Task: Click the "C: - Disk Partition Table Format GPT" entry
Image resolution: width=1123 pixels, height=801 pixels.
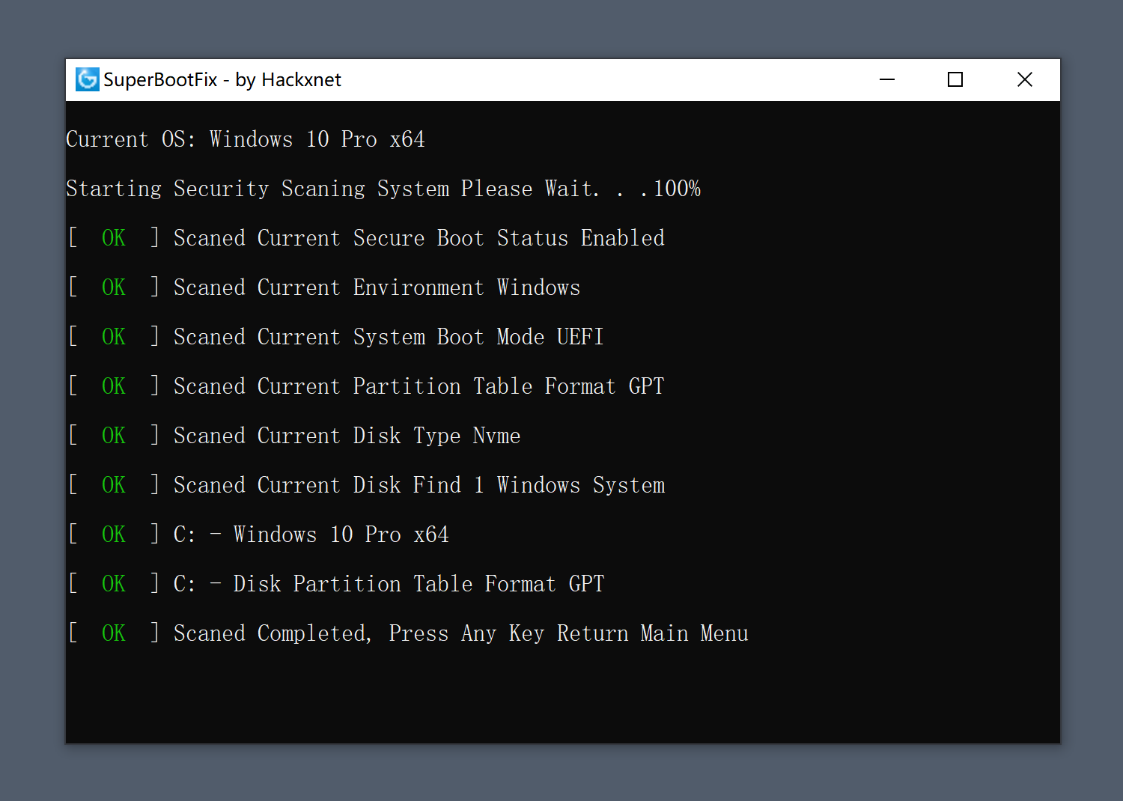Action: coord(389,584)
